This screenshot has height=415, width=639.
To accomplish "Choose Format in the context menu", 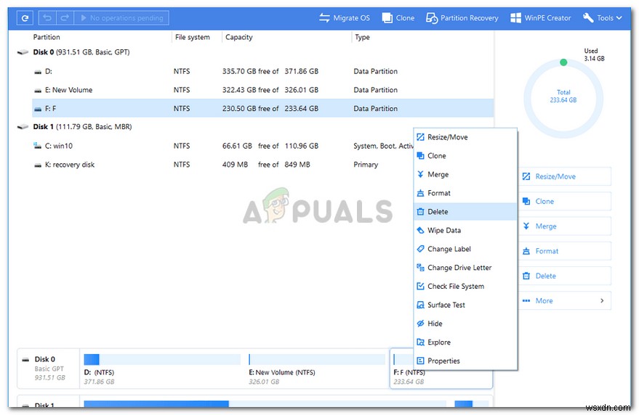I will pyautogui.click(x=465, y=193).
